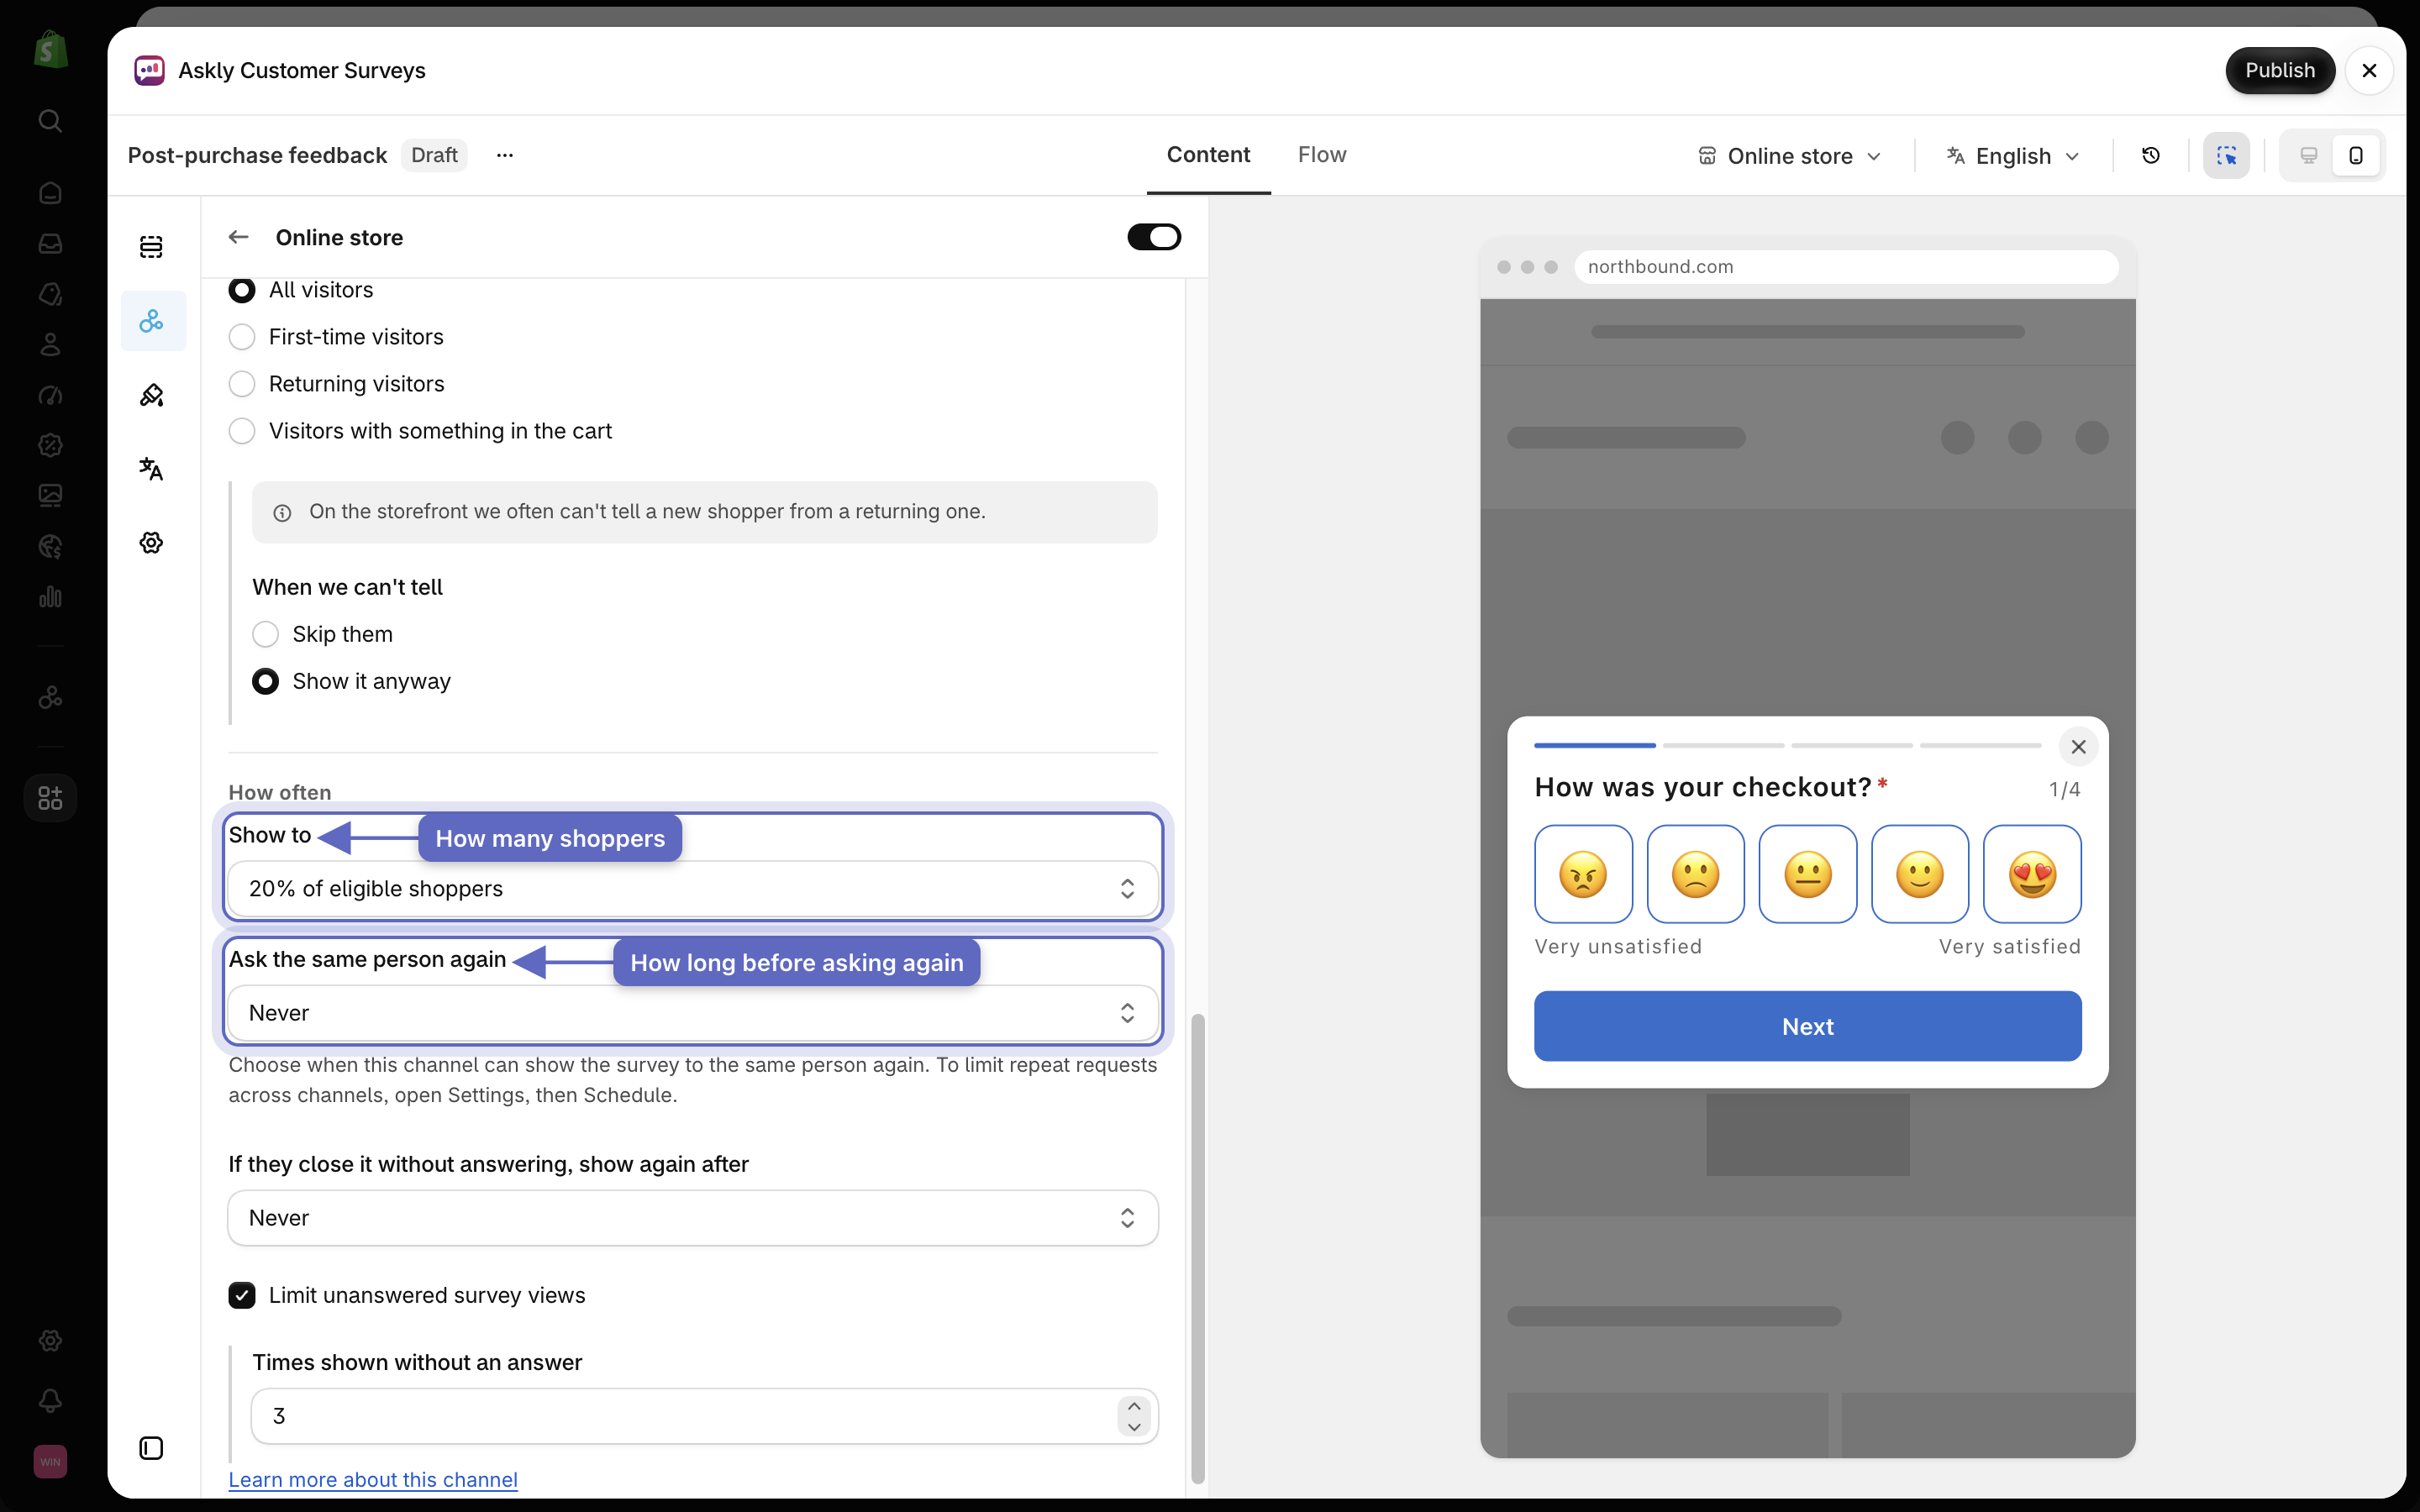
Task: Switch preview to mobile view
Action: coord(2356,155)
